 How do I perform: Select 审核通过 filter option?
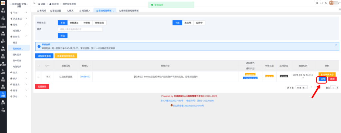(74, 23)
